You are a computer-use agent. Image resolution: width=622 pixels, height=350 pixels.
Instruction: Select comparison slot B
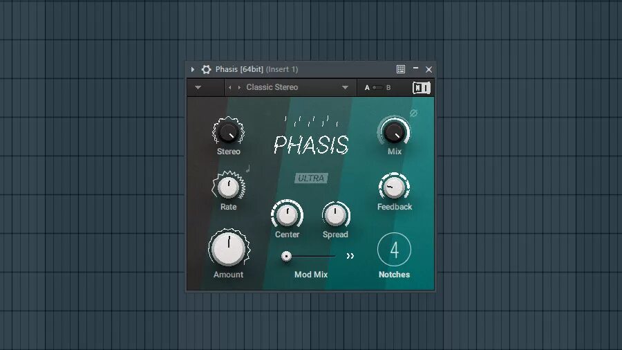coord(388,88)
